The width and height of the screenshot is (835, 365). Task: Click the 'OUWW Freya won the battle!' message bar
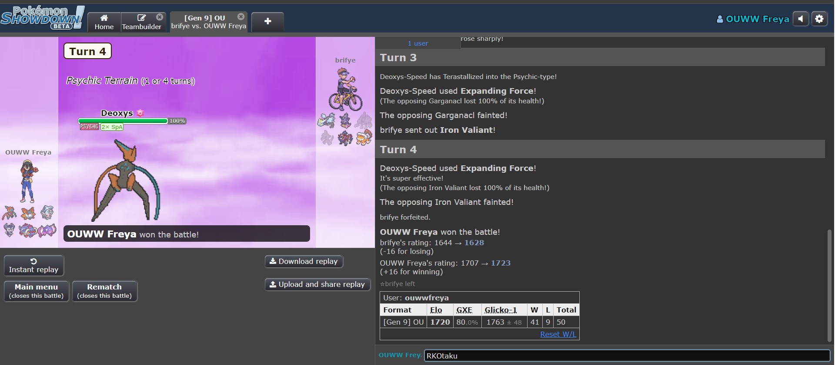coord(187,234)
